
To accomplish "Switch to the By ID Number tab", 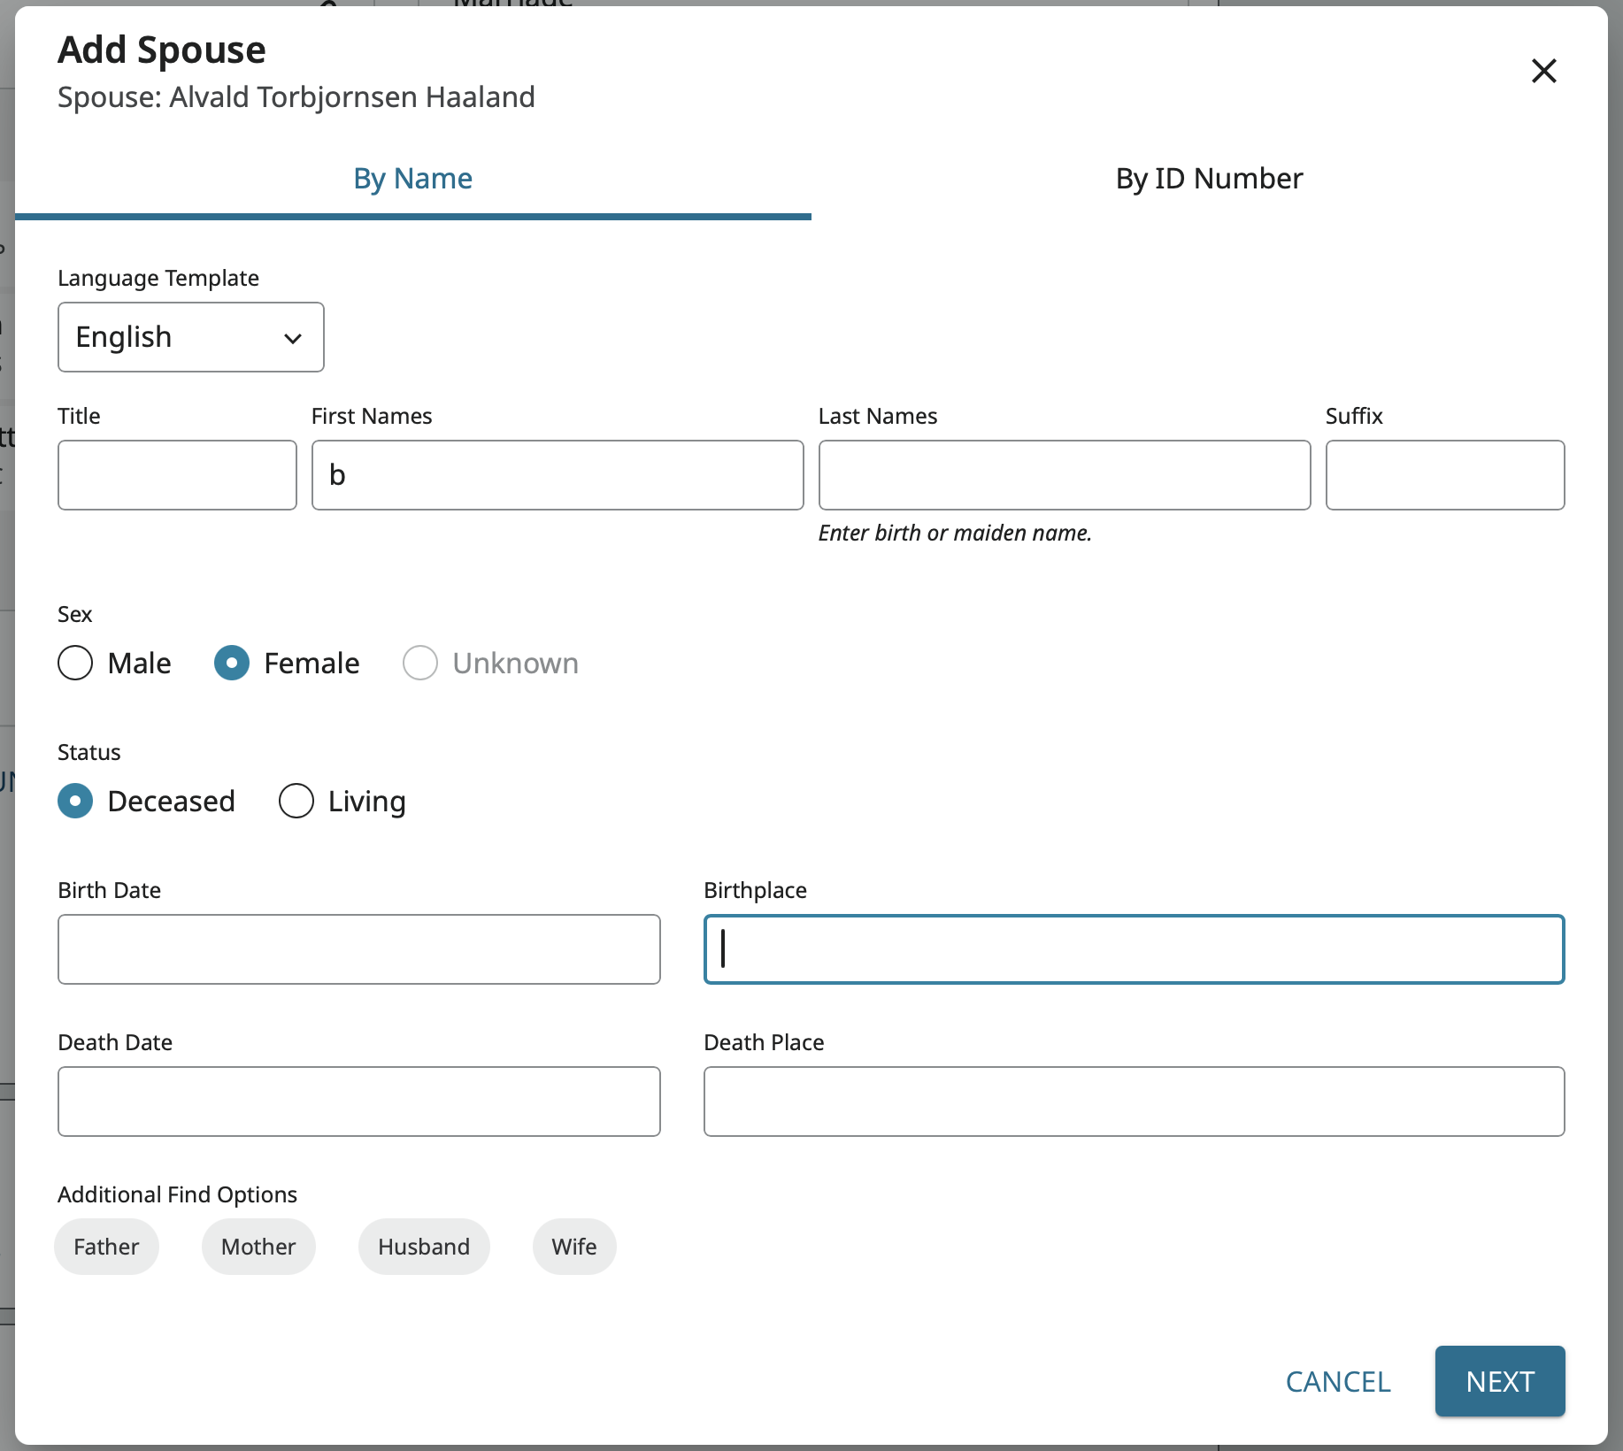I will [x=1209, y=179].
